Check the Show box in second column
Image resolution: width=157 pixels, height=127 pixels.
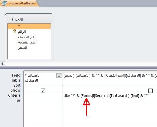coord(150,91)
